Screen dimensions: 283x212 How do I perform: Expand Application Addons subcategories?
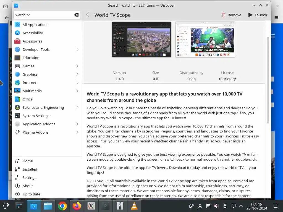click(x=77, y=124)
